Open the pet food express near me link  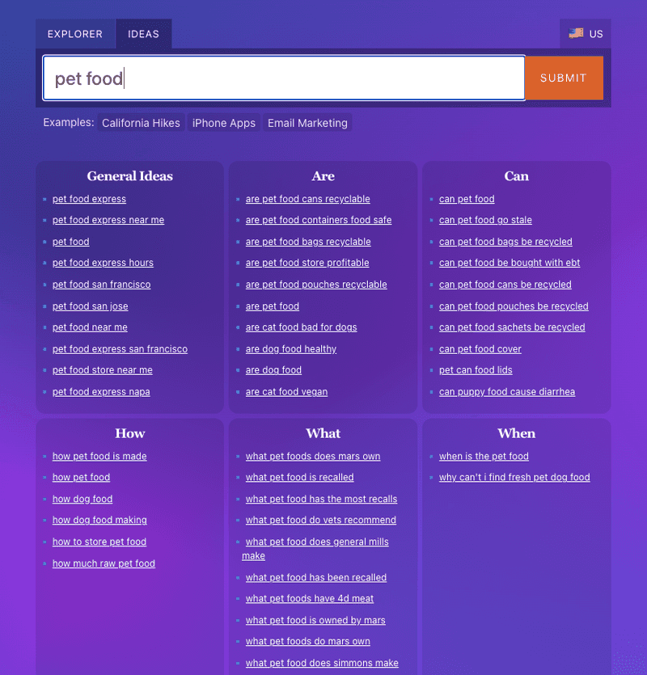tap(108, 220)
